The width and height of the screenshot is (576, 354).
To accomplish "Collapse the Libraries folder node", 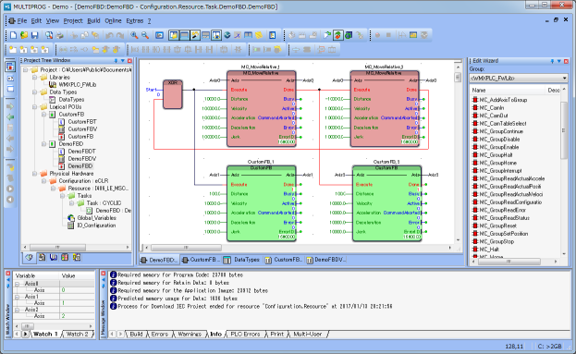I will 34,77.
